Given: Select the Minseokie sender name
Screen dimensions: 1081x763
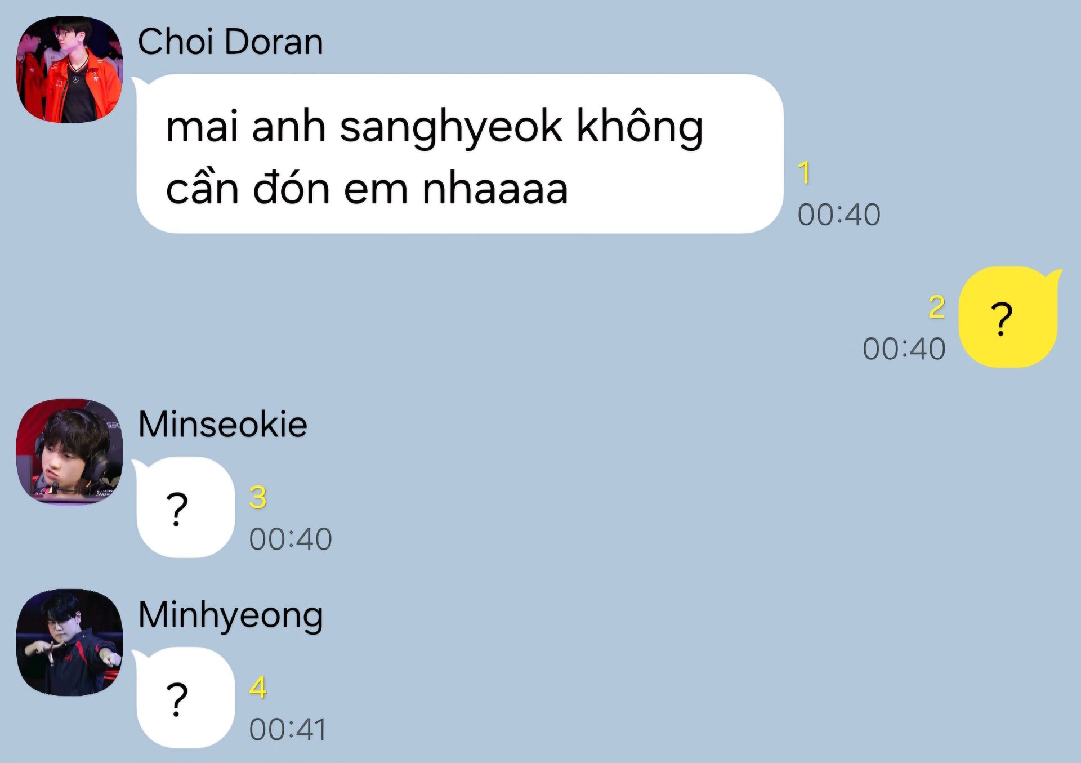Looking at the screenshot, I should 222,423.
